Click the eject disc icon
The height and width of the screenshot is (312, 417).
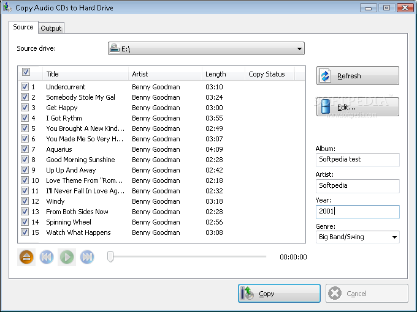26,257
